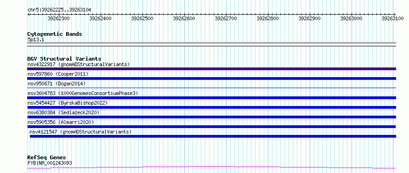Click the chr5:39262225..39263104 region label
This screenshot has width=409, height=173.
coord(59,10)
